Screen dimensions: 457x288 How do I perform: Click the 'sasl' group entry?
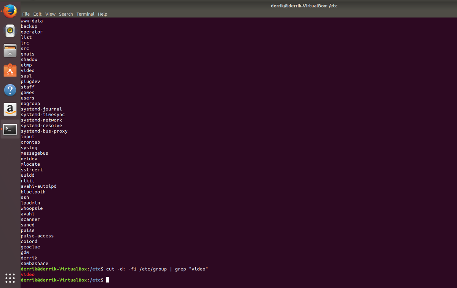point(26,76)
